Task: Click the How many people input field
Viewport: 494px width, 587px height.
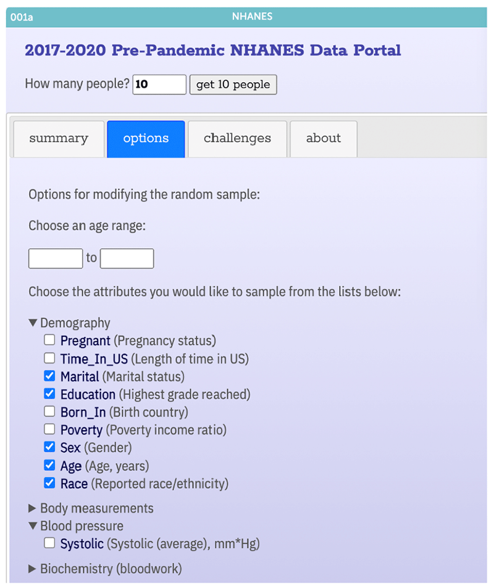Action: pos(159,85)
